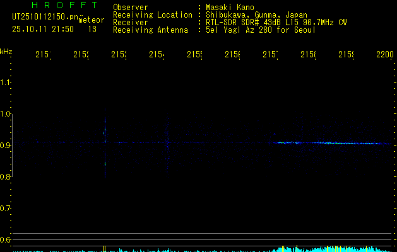Select the UT2510112150 file name
Viewport: 397px width, 252px height.
(x=45, y=17)
